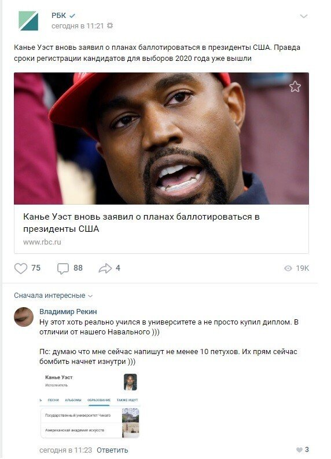Expand the post options chevron menu
Viewport: 331px width, 459px height.
click(304, 16)
